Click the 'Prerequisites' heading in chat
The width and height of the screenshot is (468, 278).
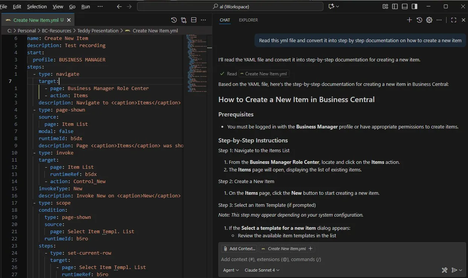(236, 114)
